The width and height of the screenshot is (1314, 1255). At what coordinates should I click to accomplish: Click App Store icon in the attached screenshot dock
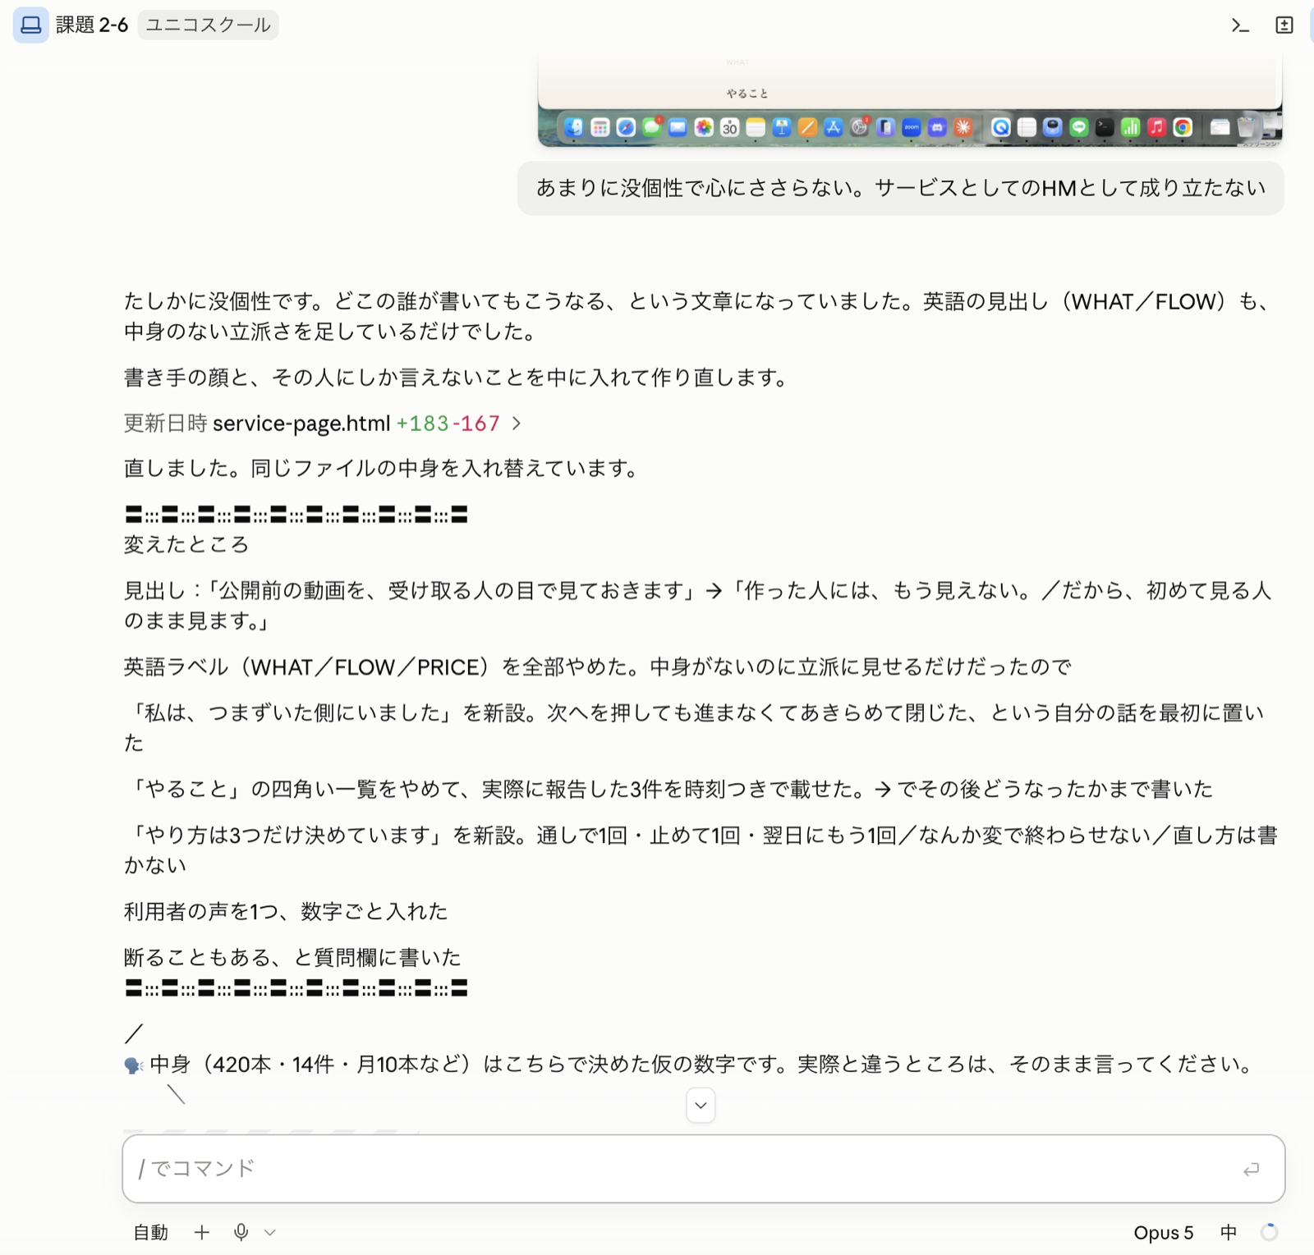(x=833, y=127)
